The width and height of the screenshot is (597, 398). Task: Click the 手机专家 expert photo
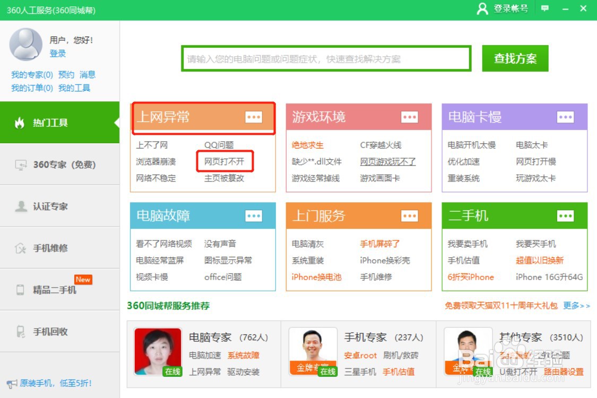click(313, 352)
